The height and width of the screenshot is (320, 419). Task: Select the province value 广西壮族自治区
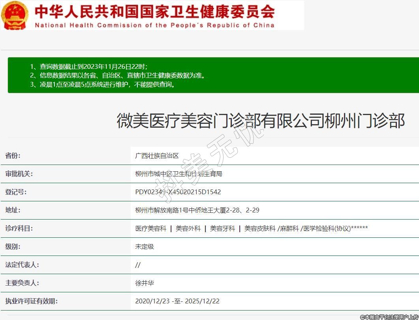tap(157, 155)
